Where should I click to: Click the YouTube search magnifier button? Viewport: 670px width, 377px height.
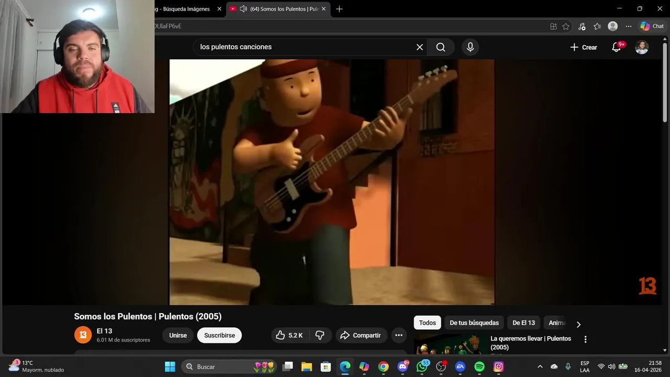click(x=441, y=47)
